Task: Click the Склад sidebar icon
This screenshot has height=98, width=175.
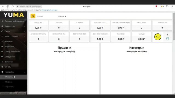Action: (2, 31)
